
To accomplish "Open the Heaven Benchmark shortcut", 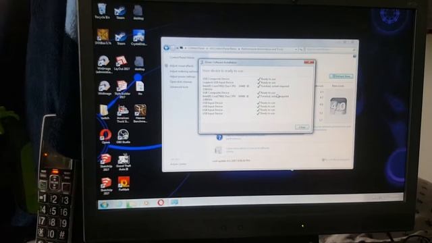I will [x=140, y=113].
